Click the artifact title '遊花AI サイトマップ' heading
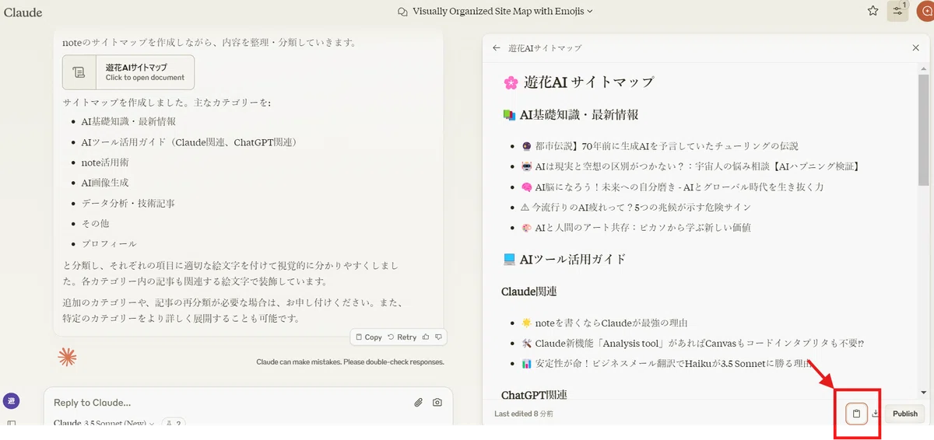Screen dimensions: 934x440 [588, 82]
